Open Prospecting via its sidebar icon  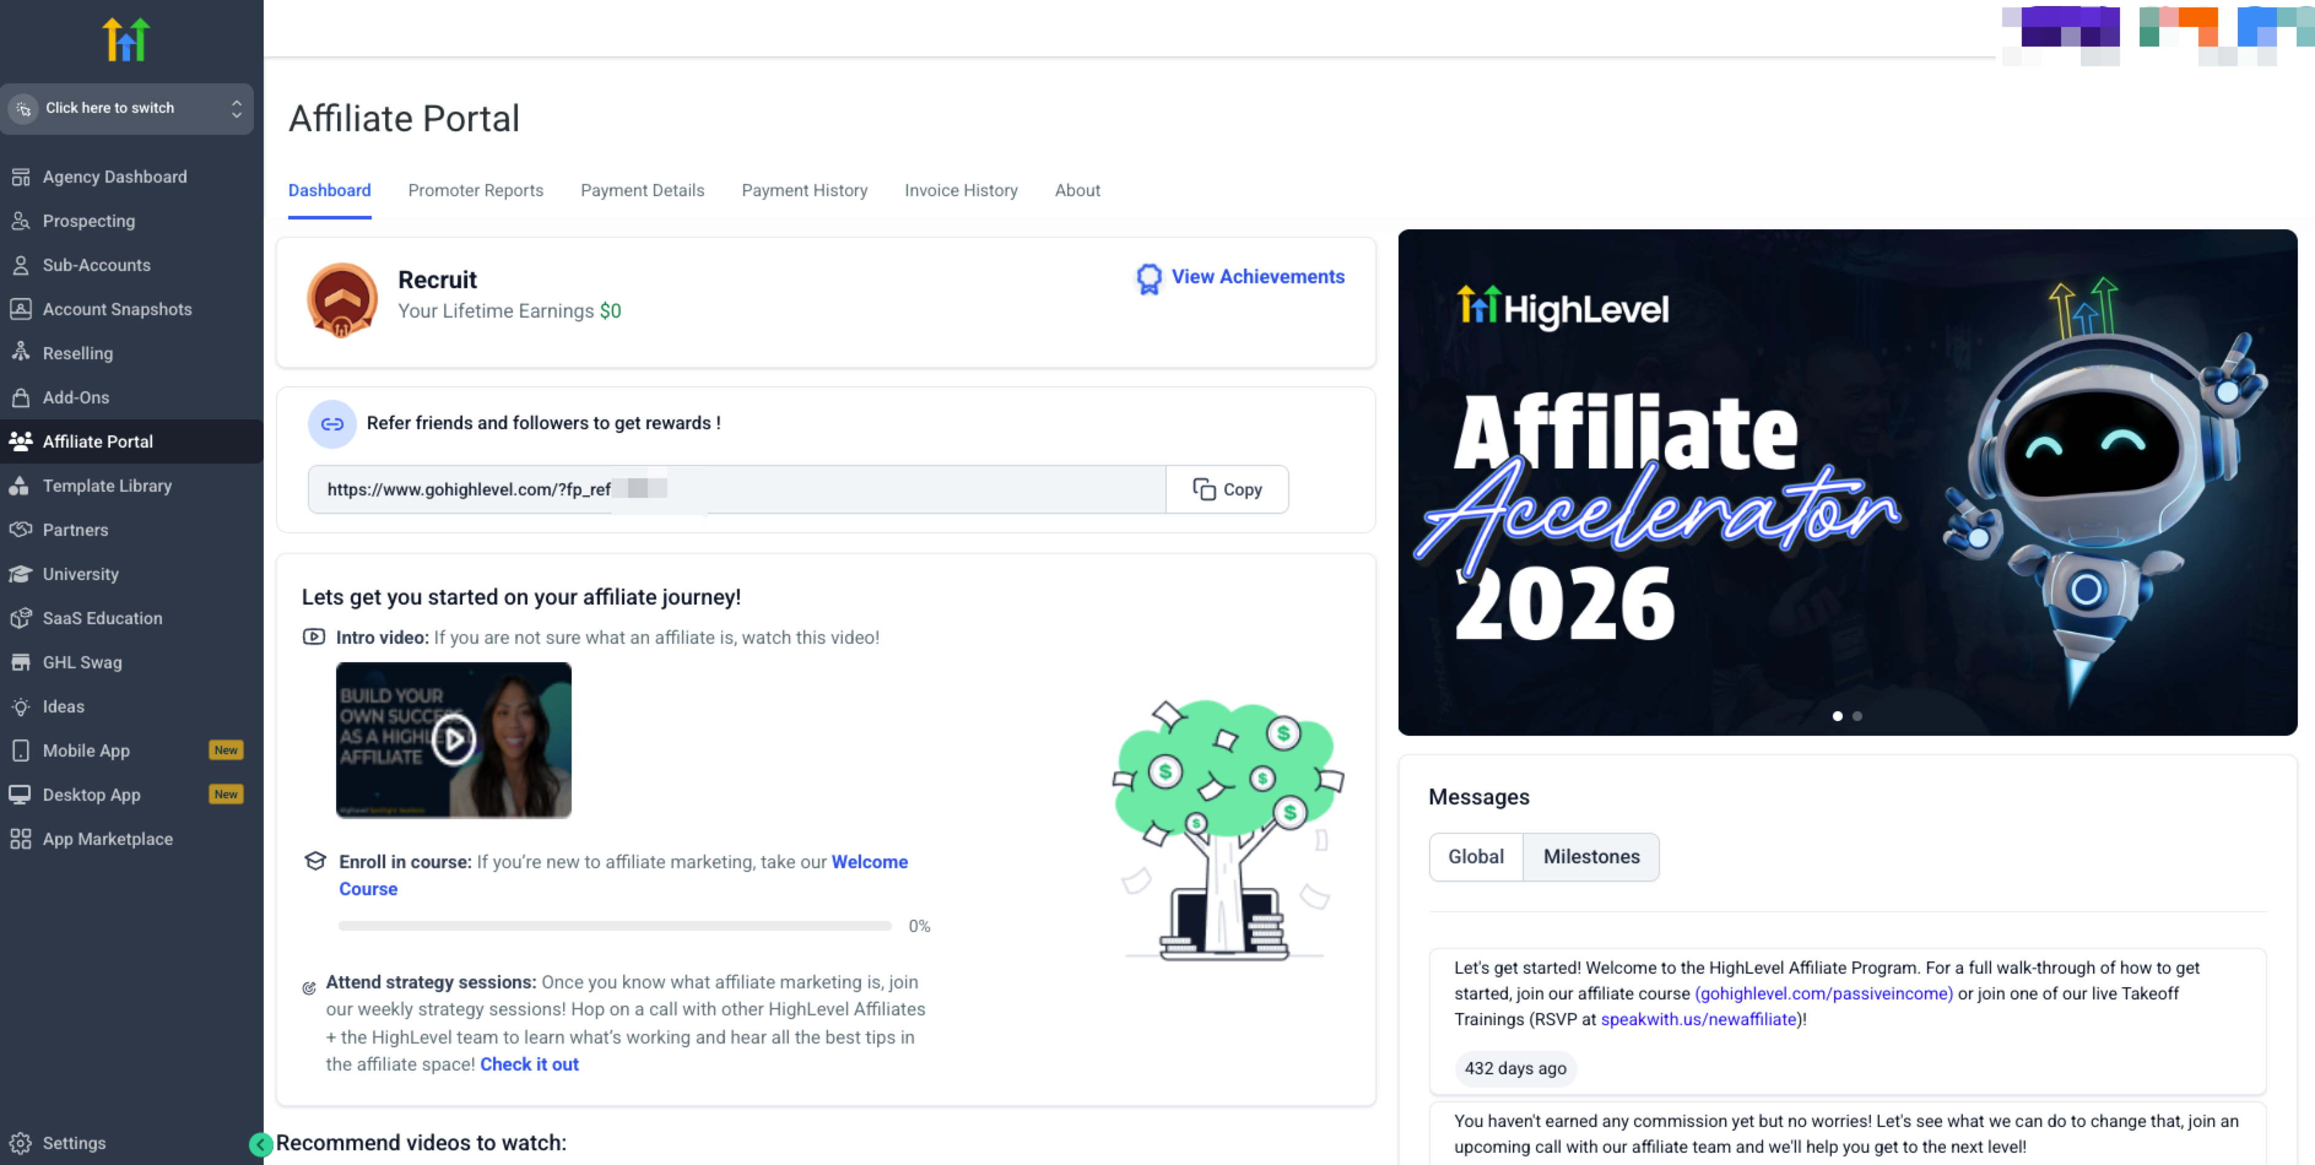tap(21, 221)
